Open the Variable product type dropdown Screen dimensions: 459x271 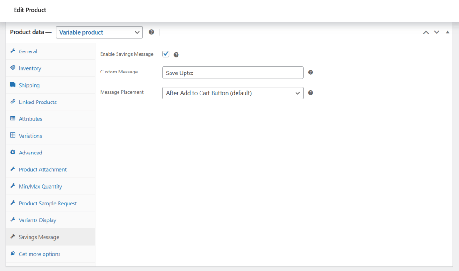coord(99,32)
